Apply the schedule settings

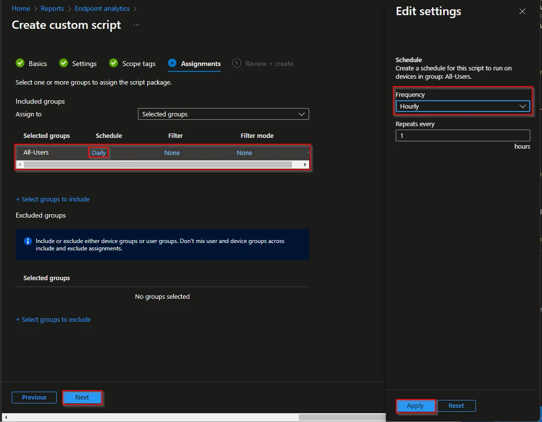coord(415,406)
